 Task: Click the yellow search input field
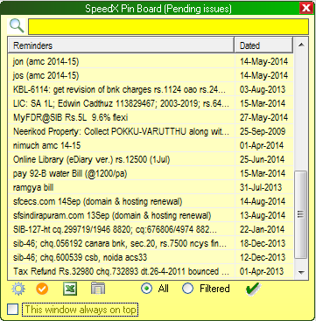pyautogui.click(x=168, y=27)
